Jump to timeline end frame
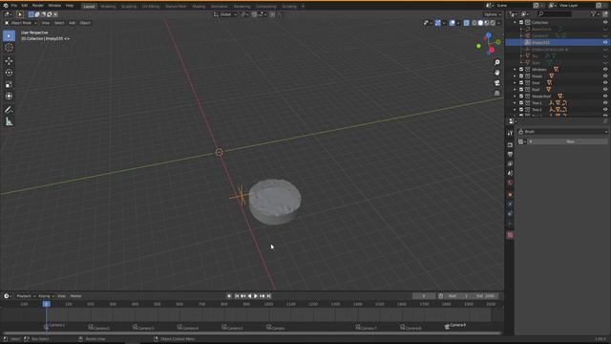This screenshot has height=344, width=611. [x=268, y=296]
